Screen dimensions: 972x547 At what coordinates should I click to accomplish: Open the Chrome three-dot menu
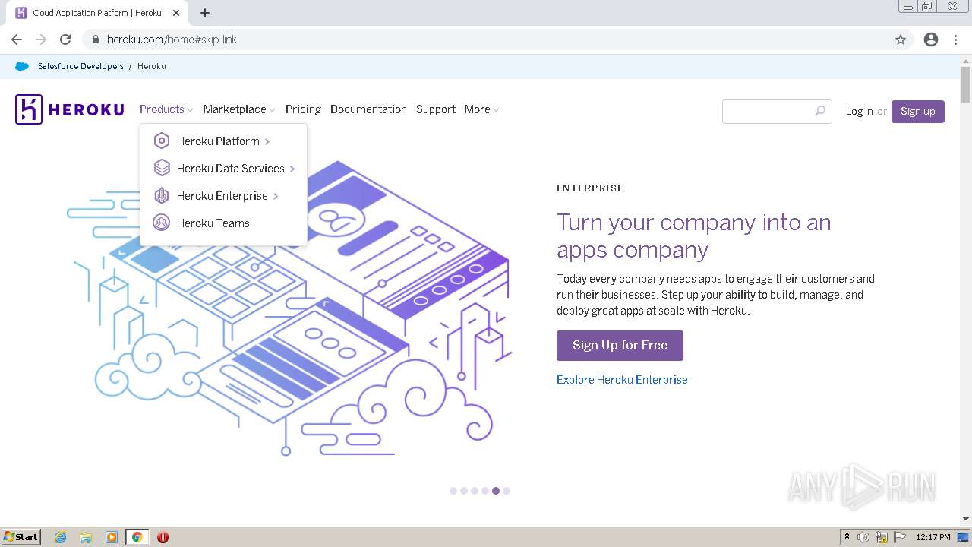955,40
